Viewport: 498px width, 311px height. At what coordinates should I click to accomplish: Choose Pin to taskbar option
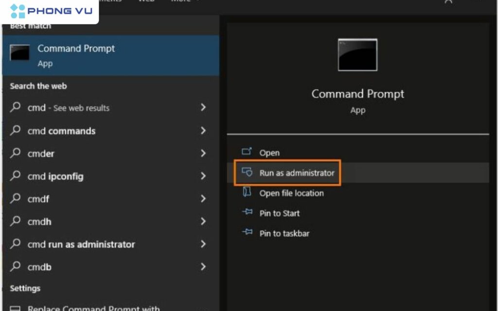[284, 234]
